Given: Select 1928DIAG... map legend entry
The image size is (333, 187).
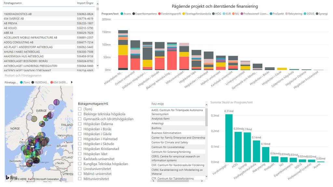Looking at the screenshot, I should point(41,82).
